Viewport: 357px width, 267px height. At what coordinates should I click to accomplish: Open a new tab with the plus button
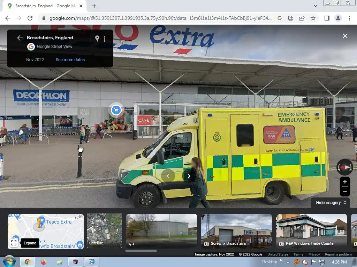coord(94,6)
